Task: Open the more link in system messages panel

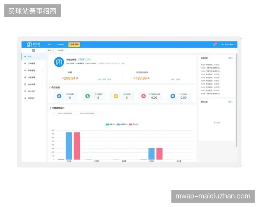Action: [x=231, y=58]
